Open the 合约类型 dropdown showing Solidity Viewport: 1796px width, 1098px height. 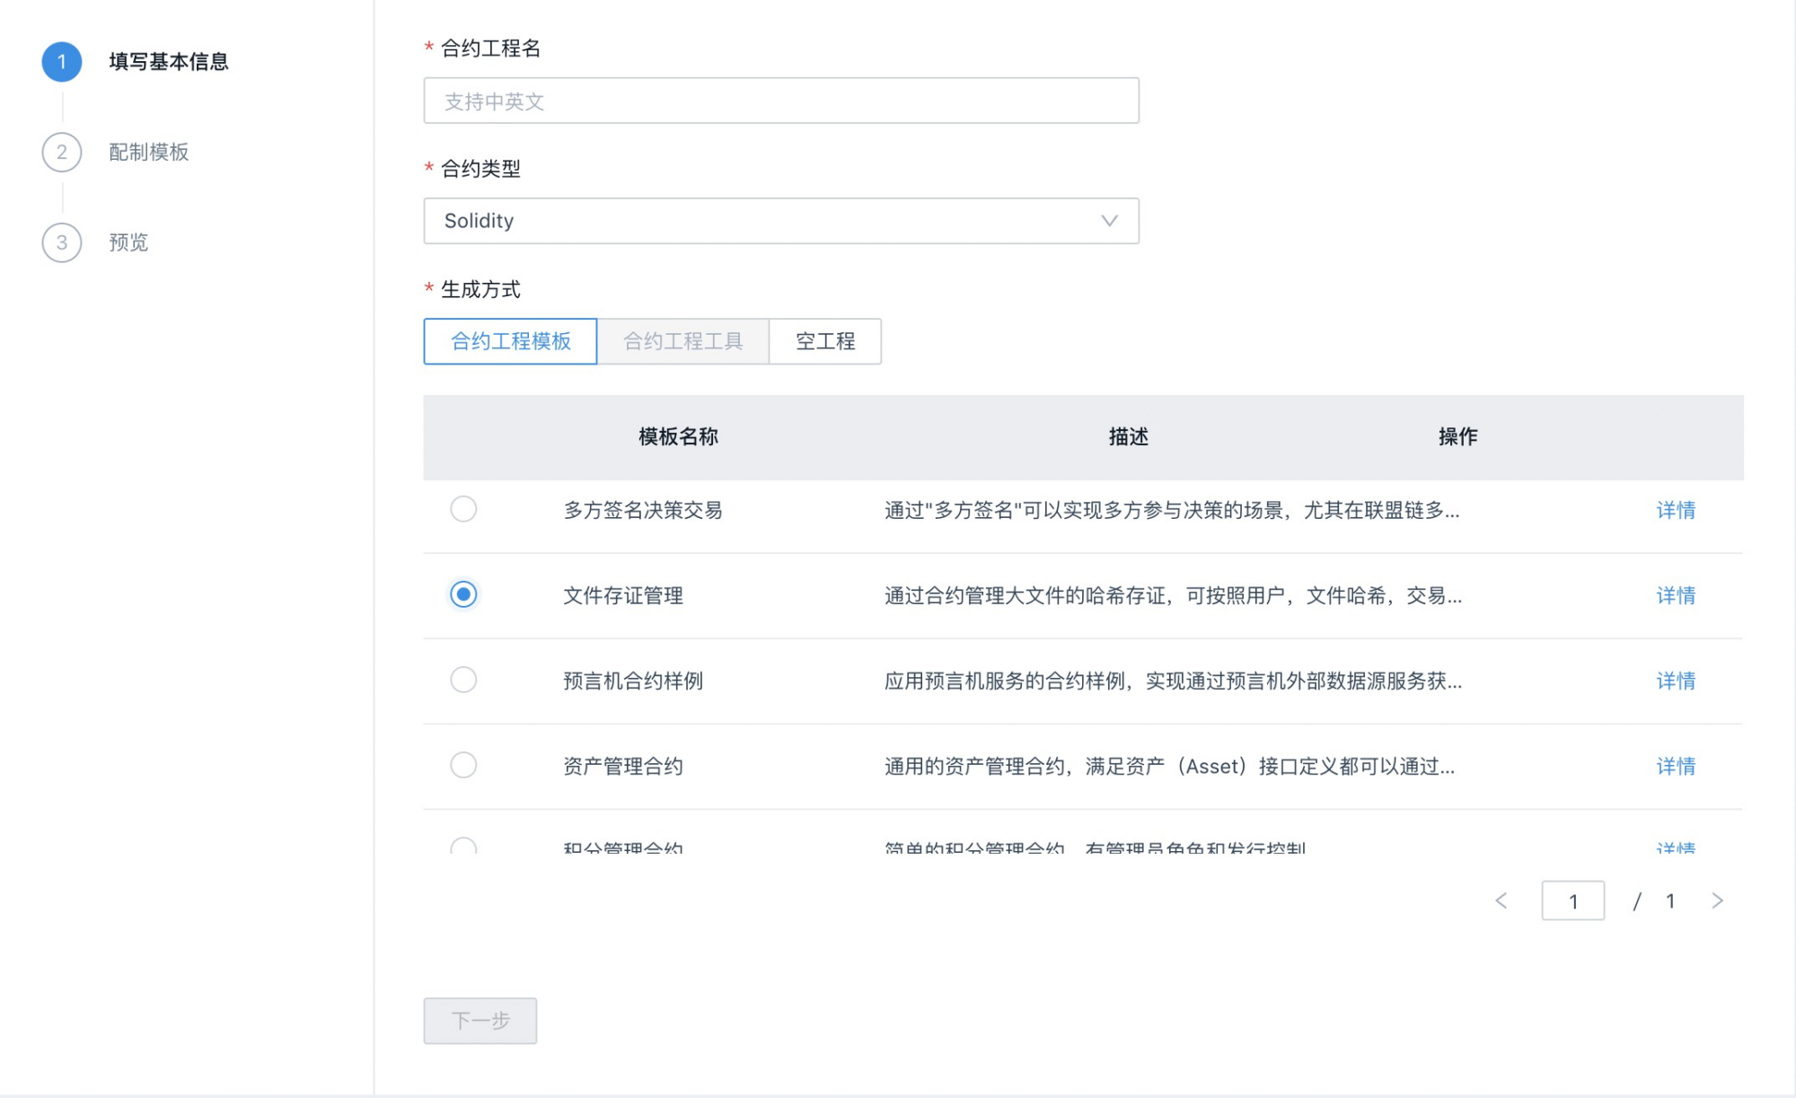pyautogui.click(x=780, y=220)
